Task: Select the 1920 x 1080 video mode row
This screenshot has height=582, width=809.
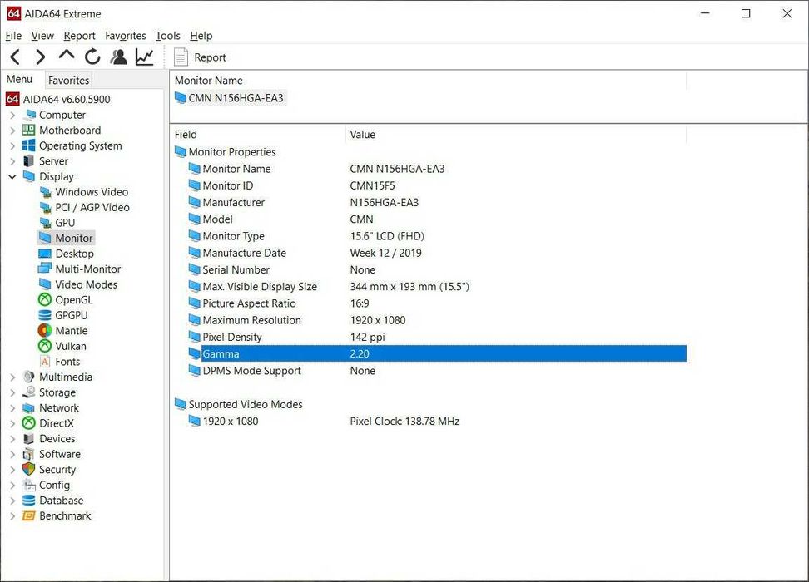Action: [438, 422]
